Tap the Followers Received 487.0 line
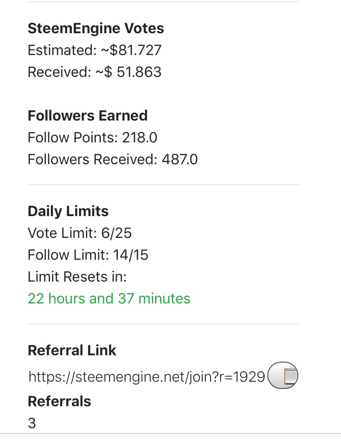The height and width of the screenshot is (439, 341). coord(113,159)
